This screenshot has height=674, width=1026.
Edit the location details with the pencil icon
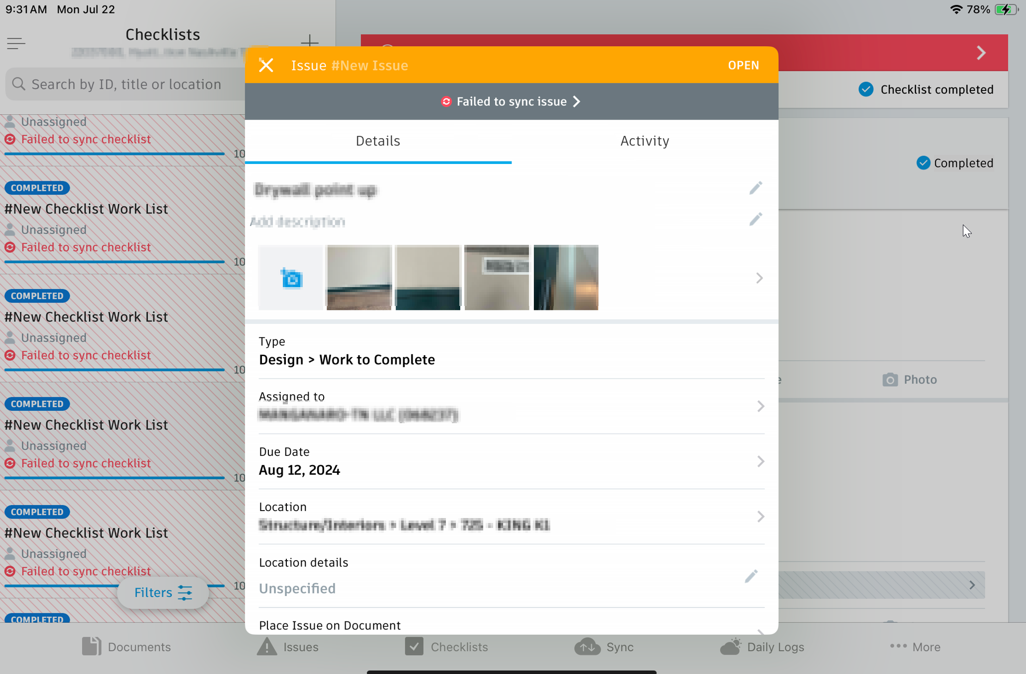(751, 576)
